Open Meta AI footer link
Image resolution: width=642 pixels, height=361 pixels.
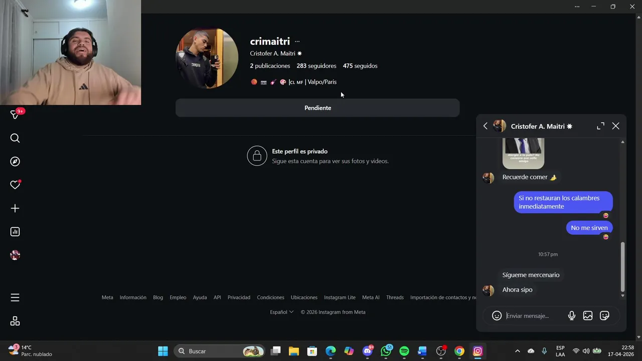pyautogui.click(x=371, y=297)
